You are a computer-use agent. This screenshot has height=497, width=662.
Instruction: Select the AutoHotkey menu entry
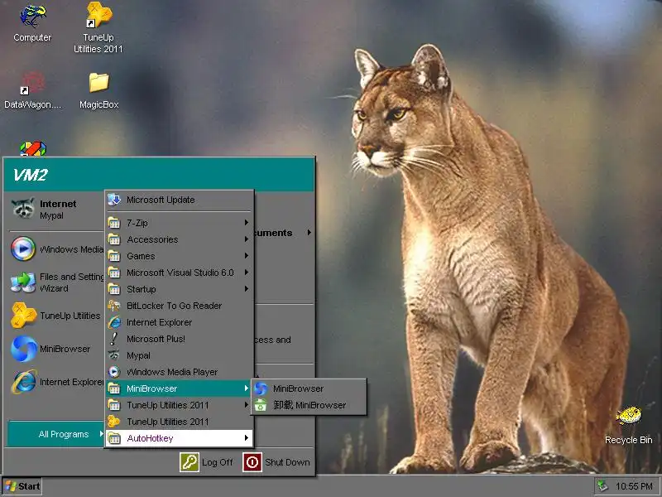[179, 438]
